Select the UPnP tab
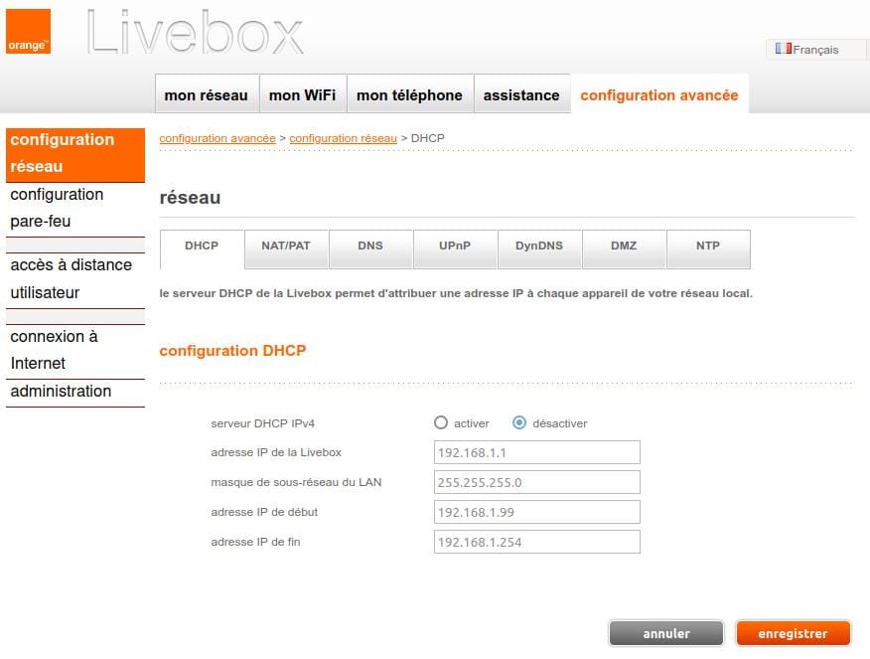Screen dimensions: 870x659 point(455,247)
